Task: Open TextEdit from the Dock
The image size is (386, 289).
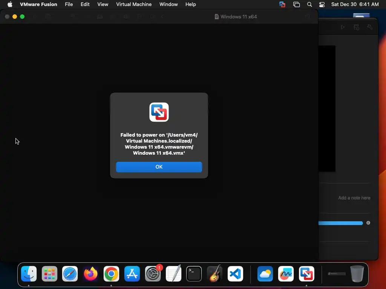Action: 173,274
